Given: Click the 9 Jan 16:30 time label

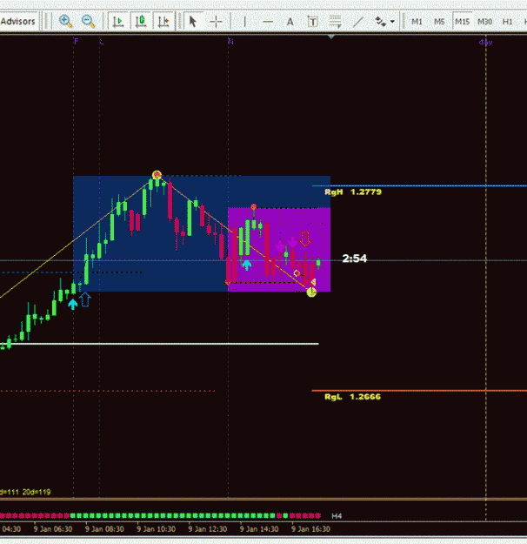Looking at the screenshot, I should click(310, 529).
